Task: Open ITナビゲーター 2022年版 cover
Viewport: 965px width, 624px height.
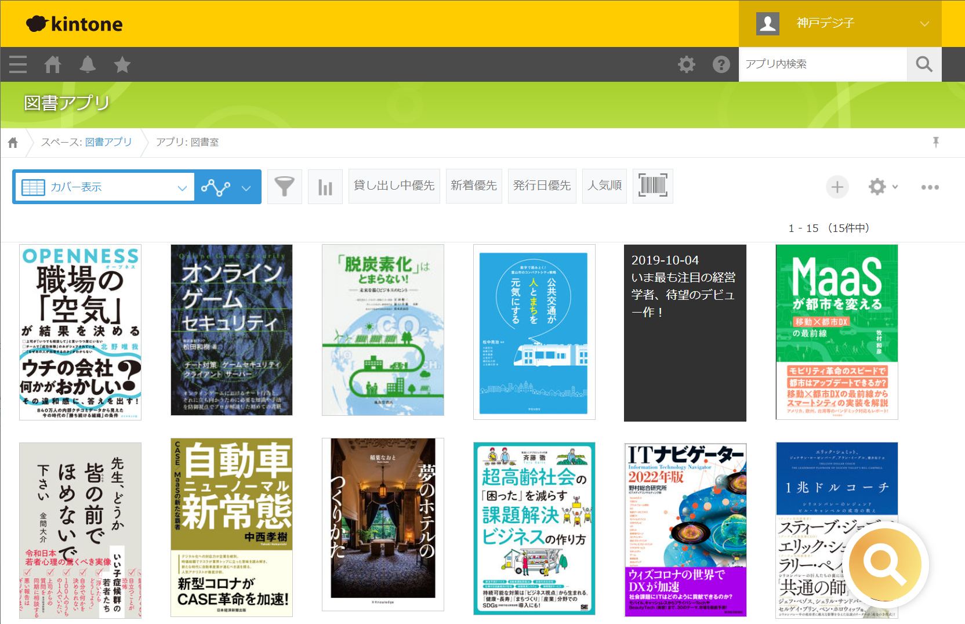Action: coord(685,530)
